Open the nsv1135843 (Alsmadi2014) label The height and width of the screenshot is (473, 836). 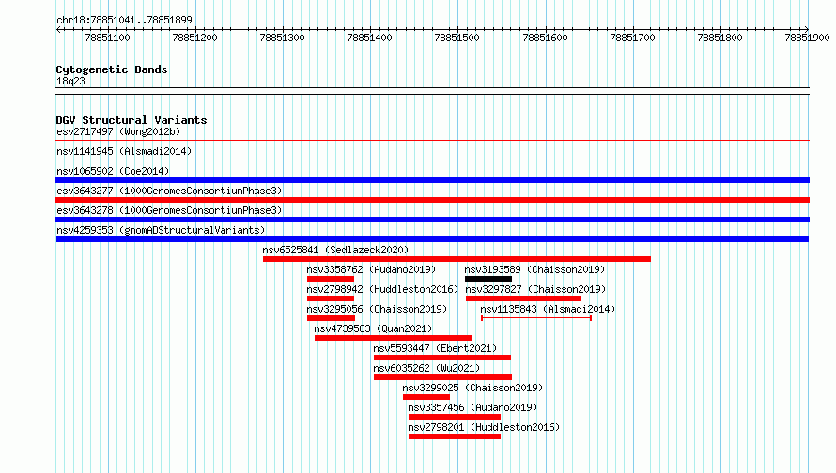[x=548, y=309]
